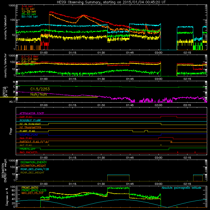This screenshot has width=210, height=210.
Task: Click the ATTENUATOR_STATE flag label
Action: click(x=32, y=113)
